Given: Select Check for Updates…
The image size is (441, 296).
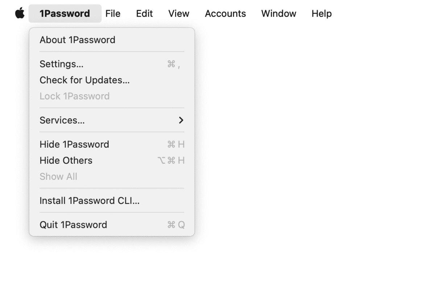Looking at the screenshot, I should (85, 80).
